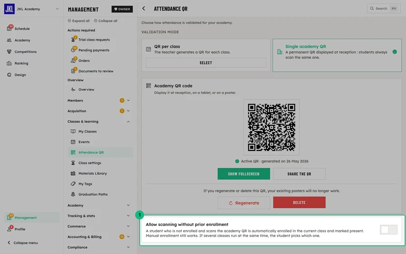Click the Pending payments icon

pos(73,50)
